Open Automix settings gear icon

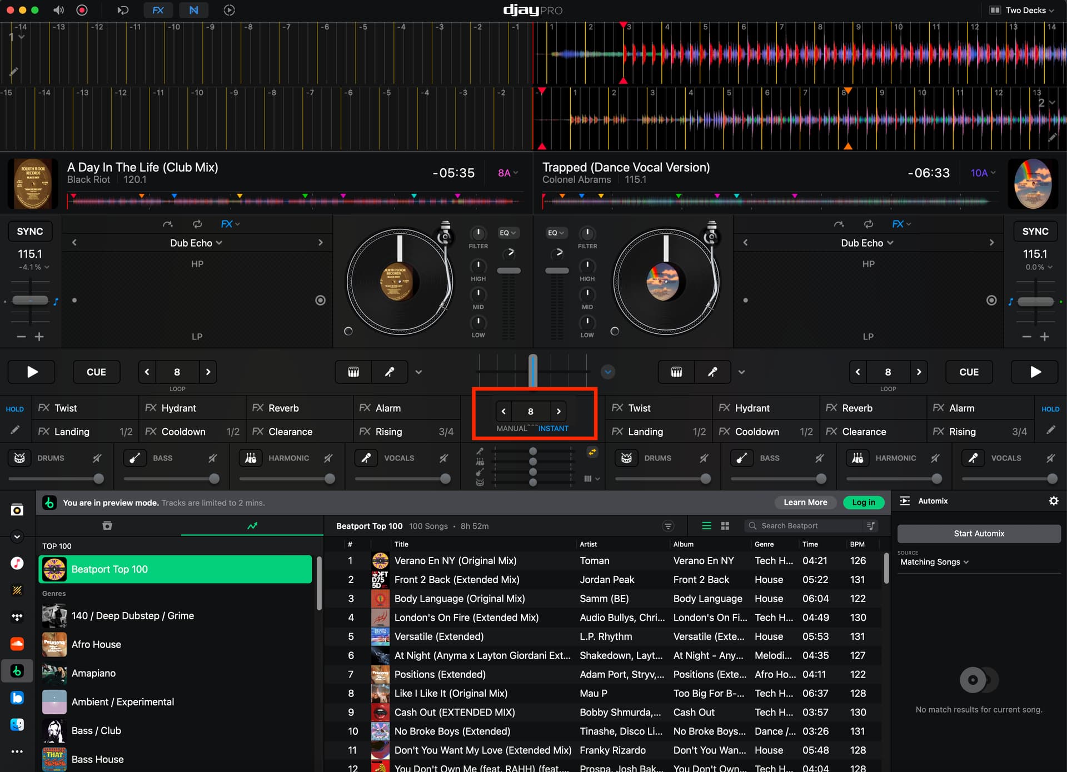coord(1053,501)
